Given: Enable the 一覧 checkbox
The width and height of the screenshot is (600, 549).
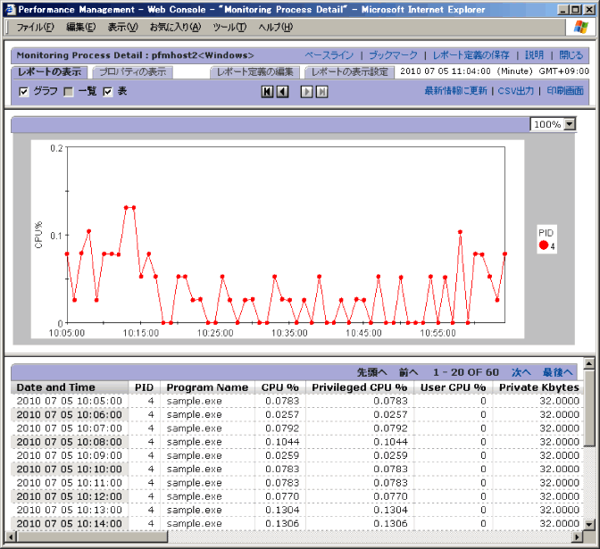Looking at the screenshot, I should point(69,91).
